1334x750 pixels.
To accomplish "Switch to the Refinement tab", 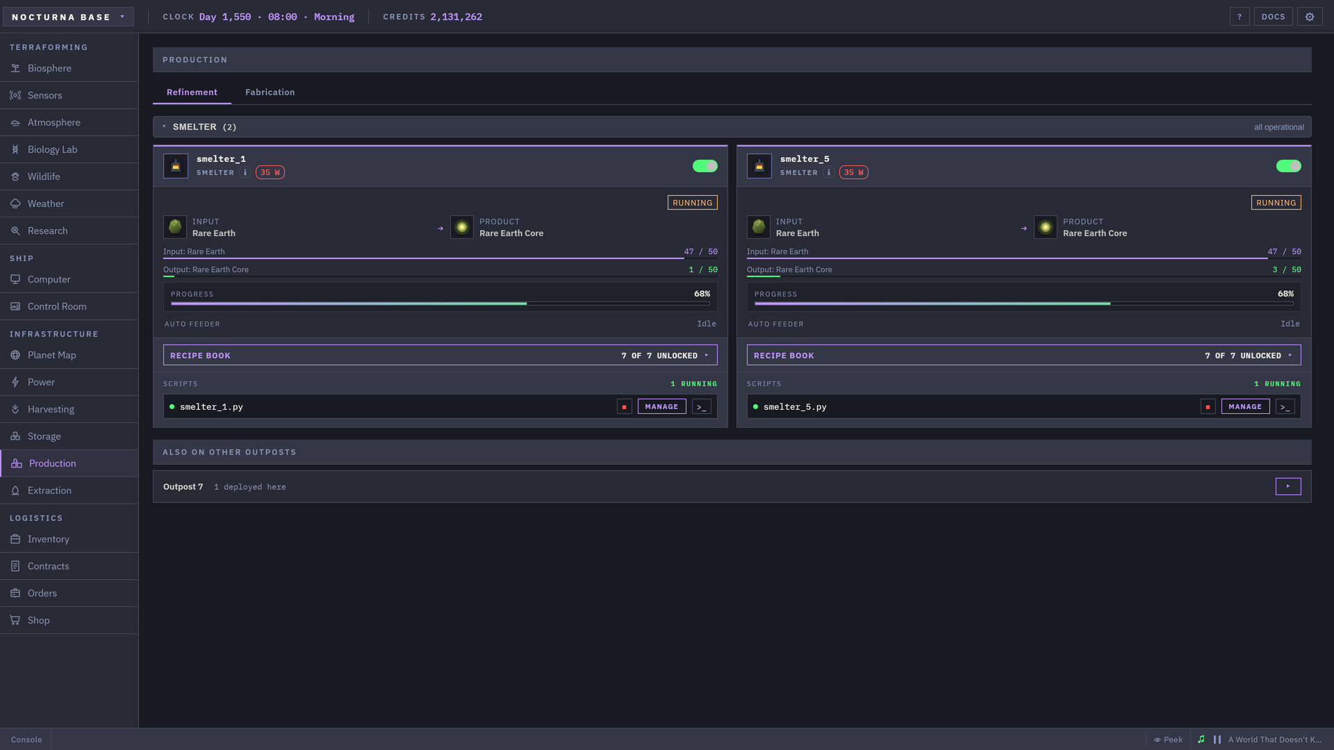I will (x=192, y=92).
